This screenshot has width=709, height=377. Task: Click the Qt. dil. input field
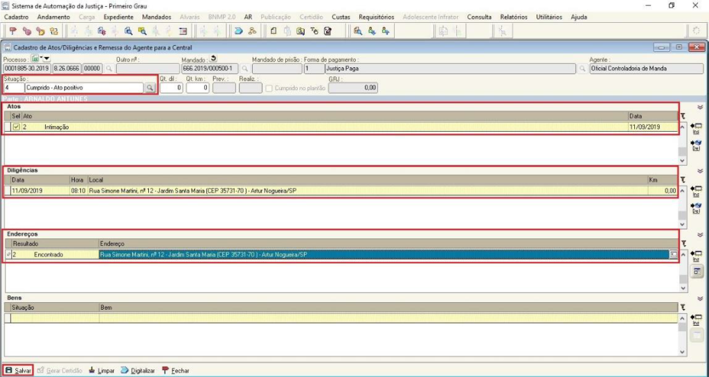pyautogui.click(x=172, y=88)
